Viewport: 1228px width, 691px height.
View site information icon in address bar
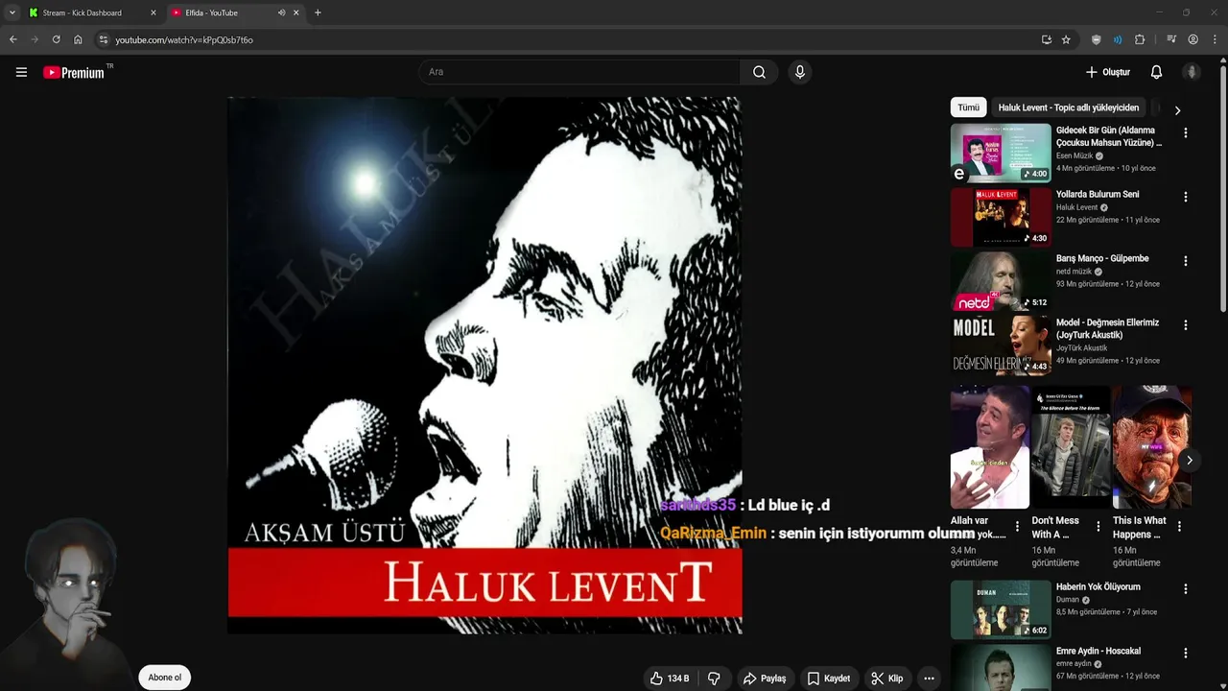[104, 39]
